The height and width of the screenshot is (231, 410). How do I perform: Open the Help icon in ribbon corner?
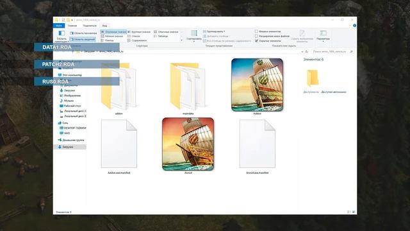click(354, 26)
